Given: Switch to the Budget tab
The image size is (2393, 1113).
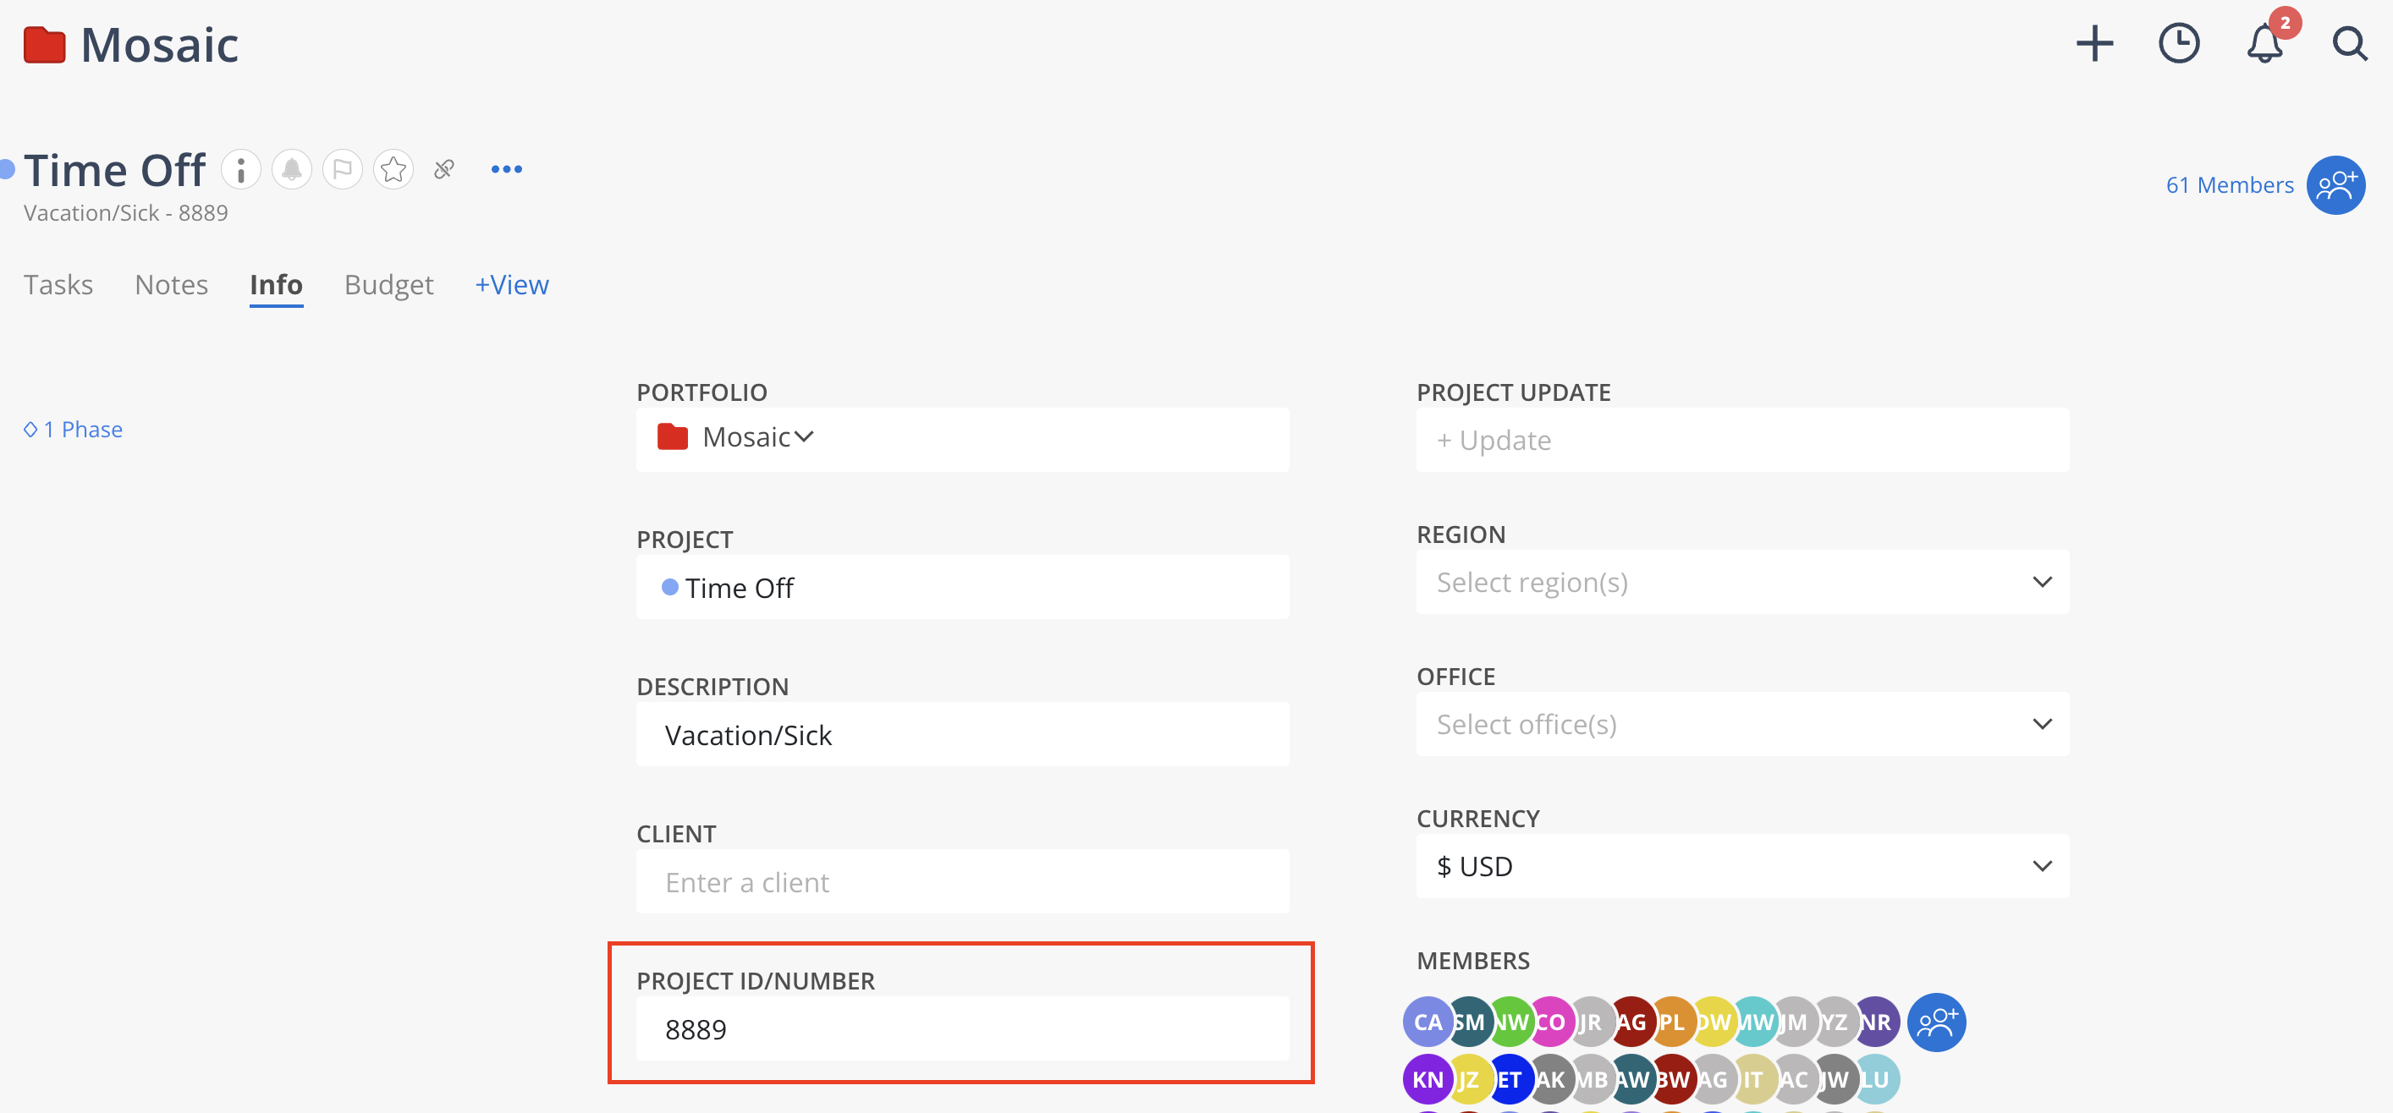Looking at the screenshot, I should 388,284.
